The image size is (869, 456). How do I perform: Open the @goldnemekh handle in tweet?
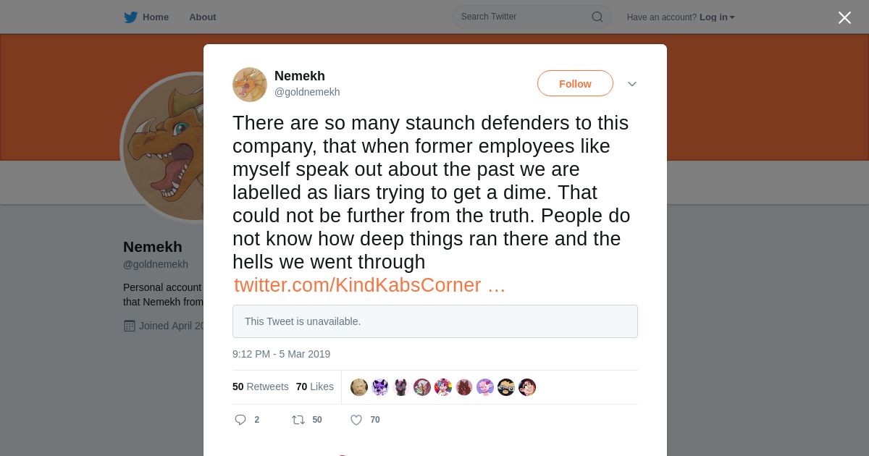tap(307, 92)
